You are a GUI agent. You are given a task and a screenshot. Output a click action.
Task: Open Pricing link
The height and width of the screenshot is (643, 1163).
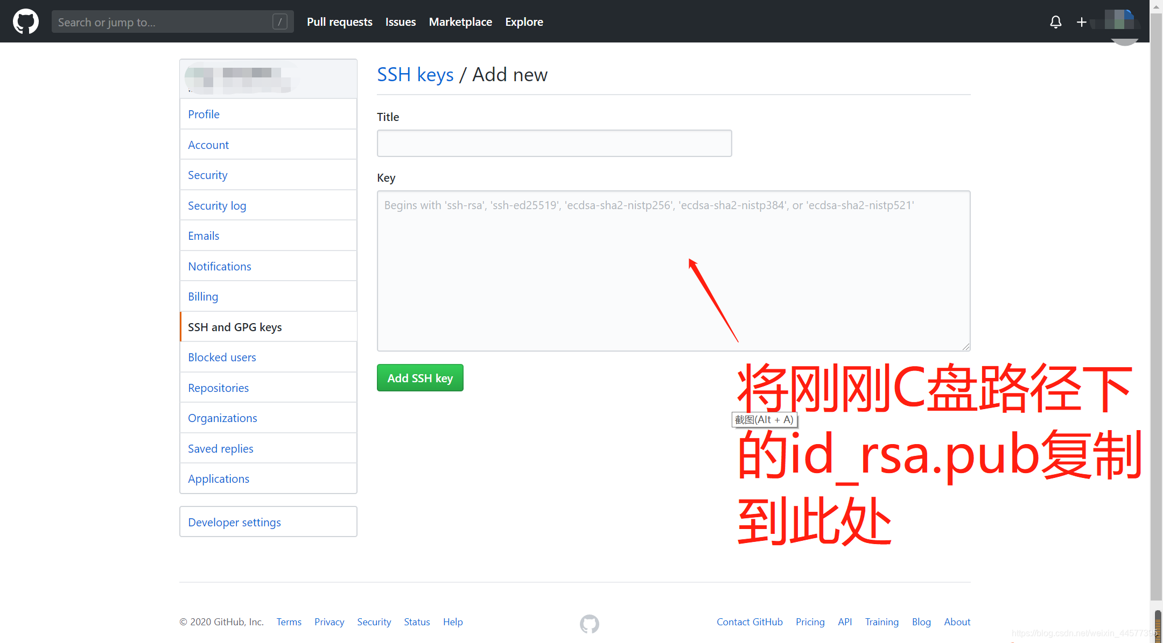click(810, 621)
